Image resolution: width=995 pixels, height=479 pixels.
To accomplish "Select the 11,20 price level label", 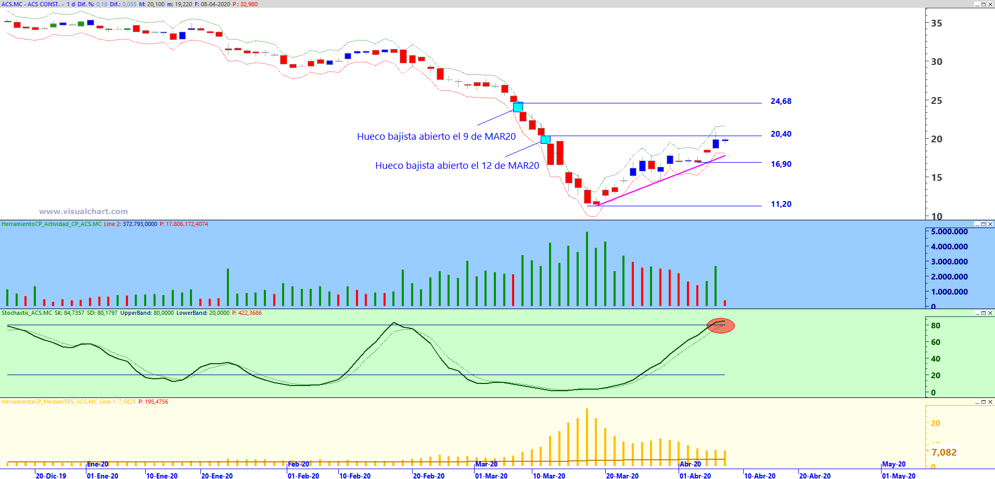I will pyautogui.click(x=781, y=204).
